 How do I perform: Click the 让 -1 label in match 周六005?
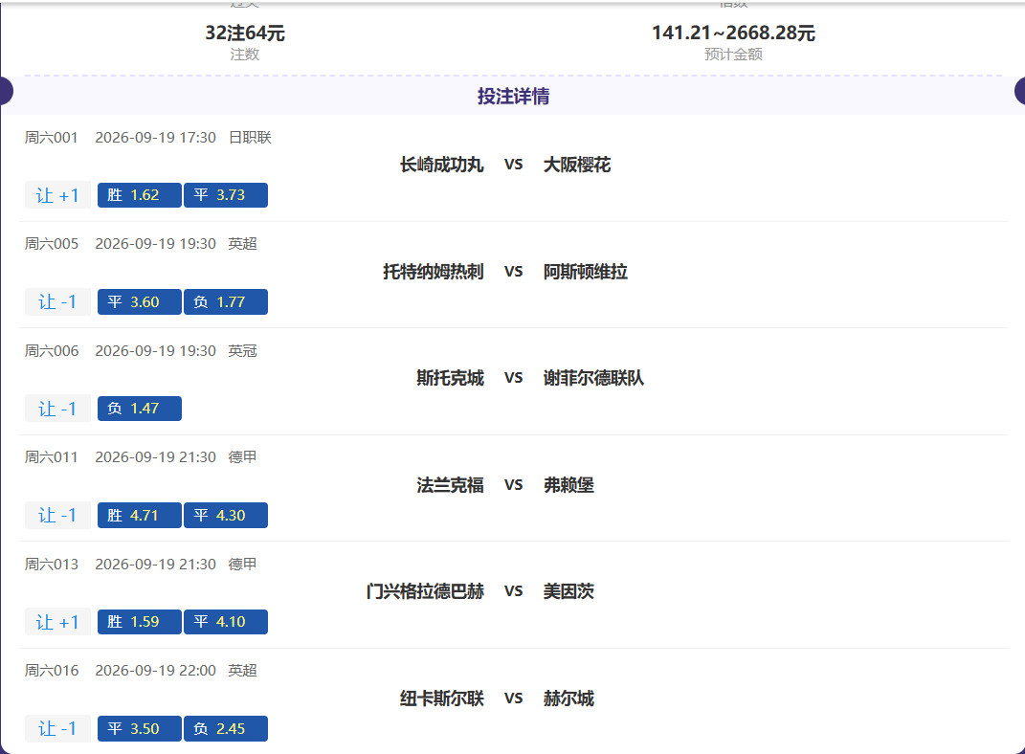[57, 301]
